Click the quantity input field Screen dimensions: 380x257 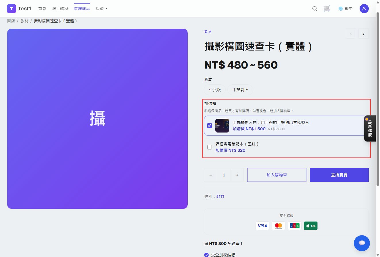coord(224,175)
